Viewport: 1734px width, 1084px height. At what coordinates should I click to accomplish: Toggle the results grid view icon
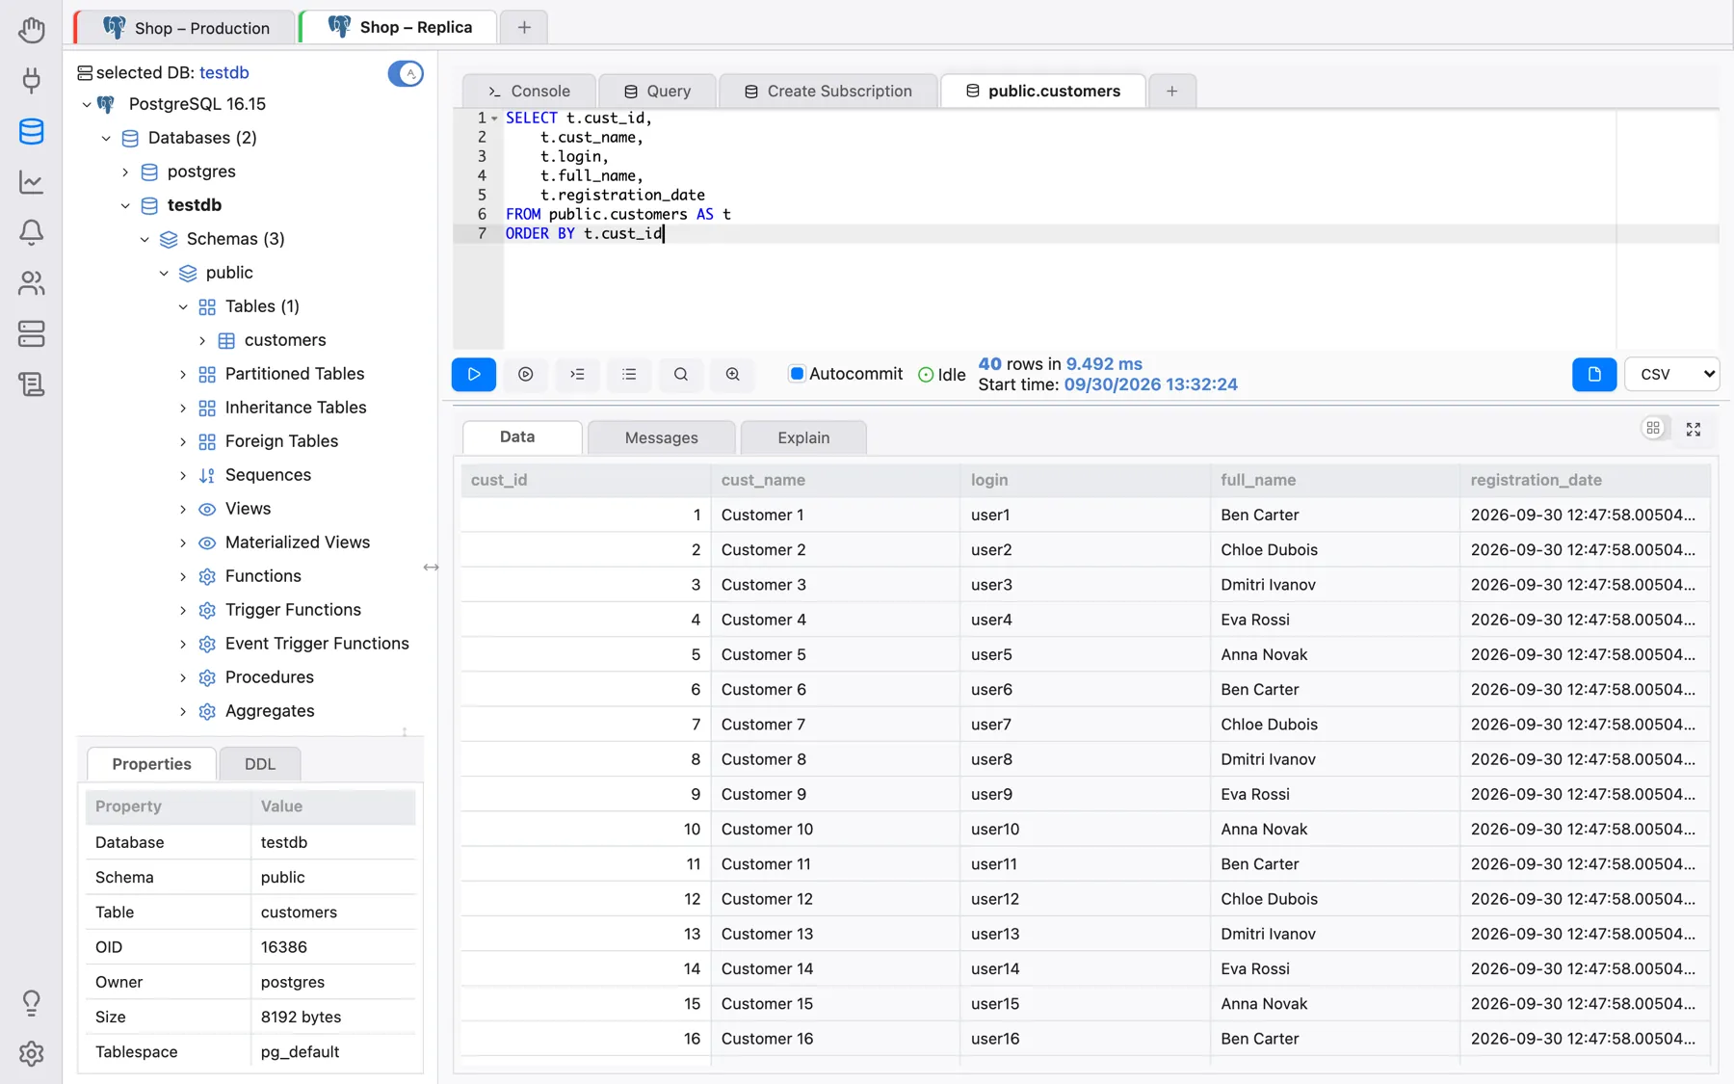(1653, 429)
